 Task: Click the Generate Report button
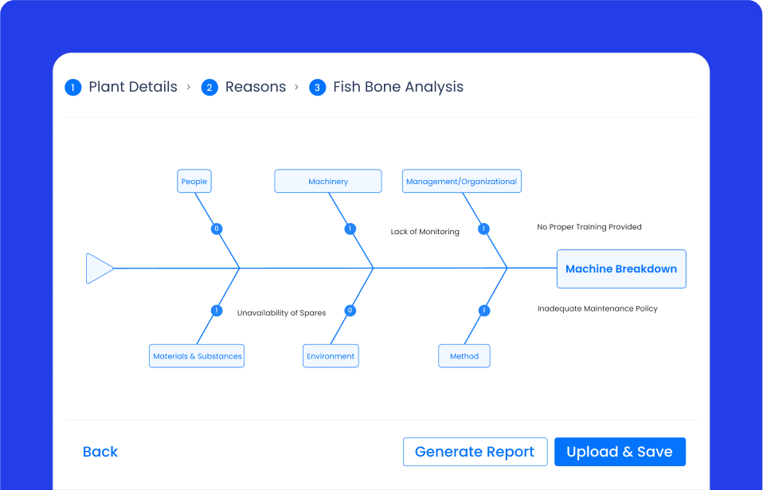click(475, 452)
